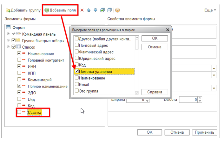Screen dimensions: 224x141
Task: Click the Справка button
Action: click(x=155, y=92)
